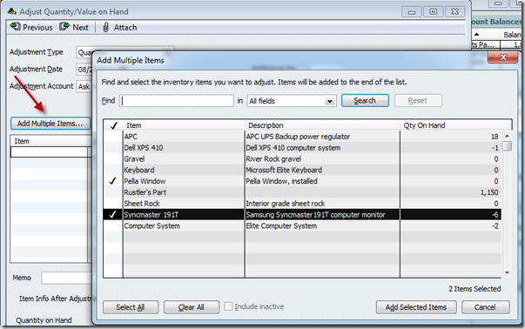Viewport: 525px width, 329px height.
Task: Uncheck the Syncmaster 191T row
Action: coord(113,214)
